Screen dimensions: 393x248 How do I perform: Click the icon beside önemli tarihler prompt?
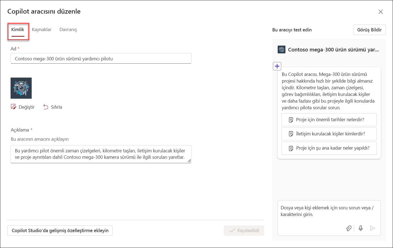tap(291, 120)
